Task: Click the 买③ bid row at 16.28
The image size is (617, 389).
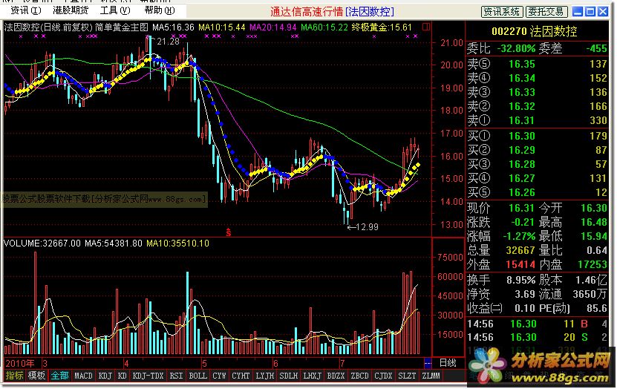Action: pyautogui.click(x=537, y=164)
